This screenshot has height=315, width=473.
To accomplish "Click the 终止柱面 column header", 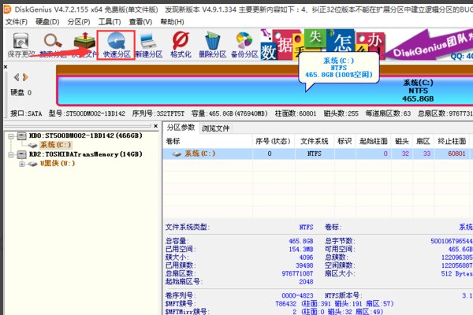I will click(x=452, y=141).
